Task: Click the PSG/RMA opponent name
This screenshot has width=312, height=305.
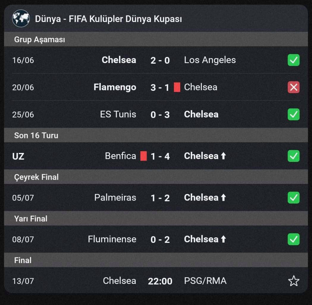Action: pos(205,281)
